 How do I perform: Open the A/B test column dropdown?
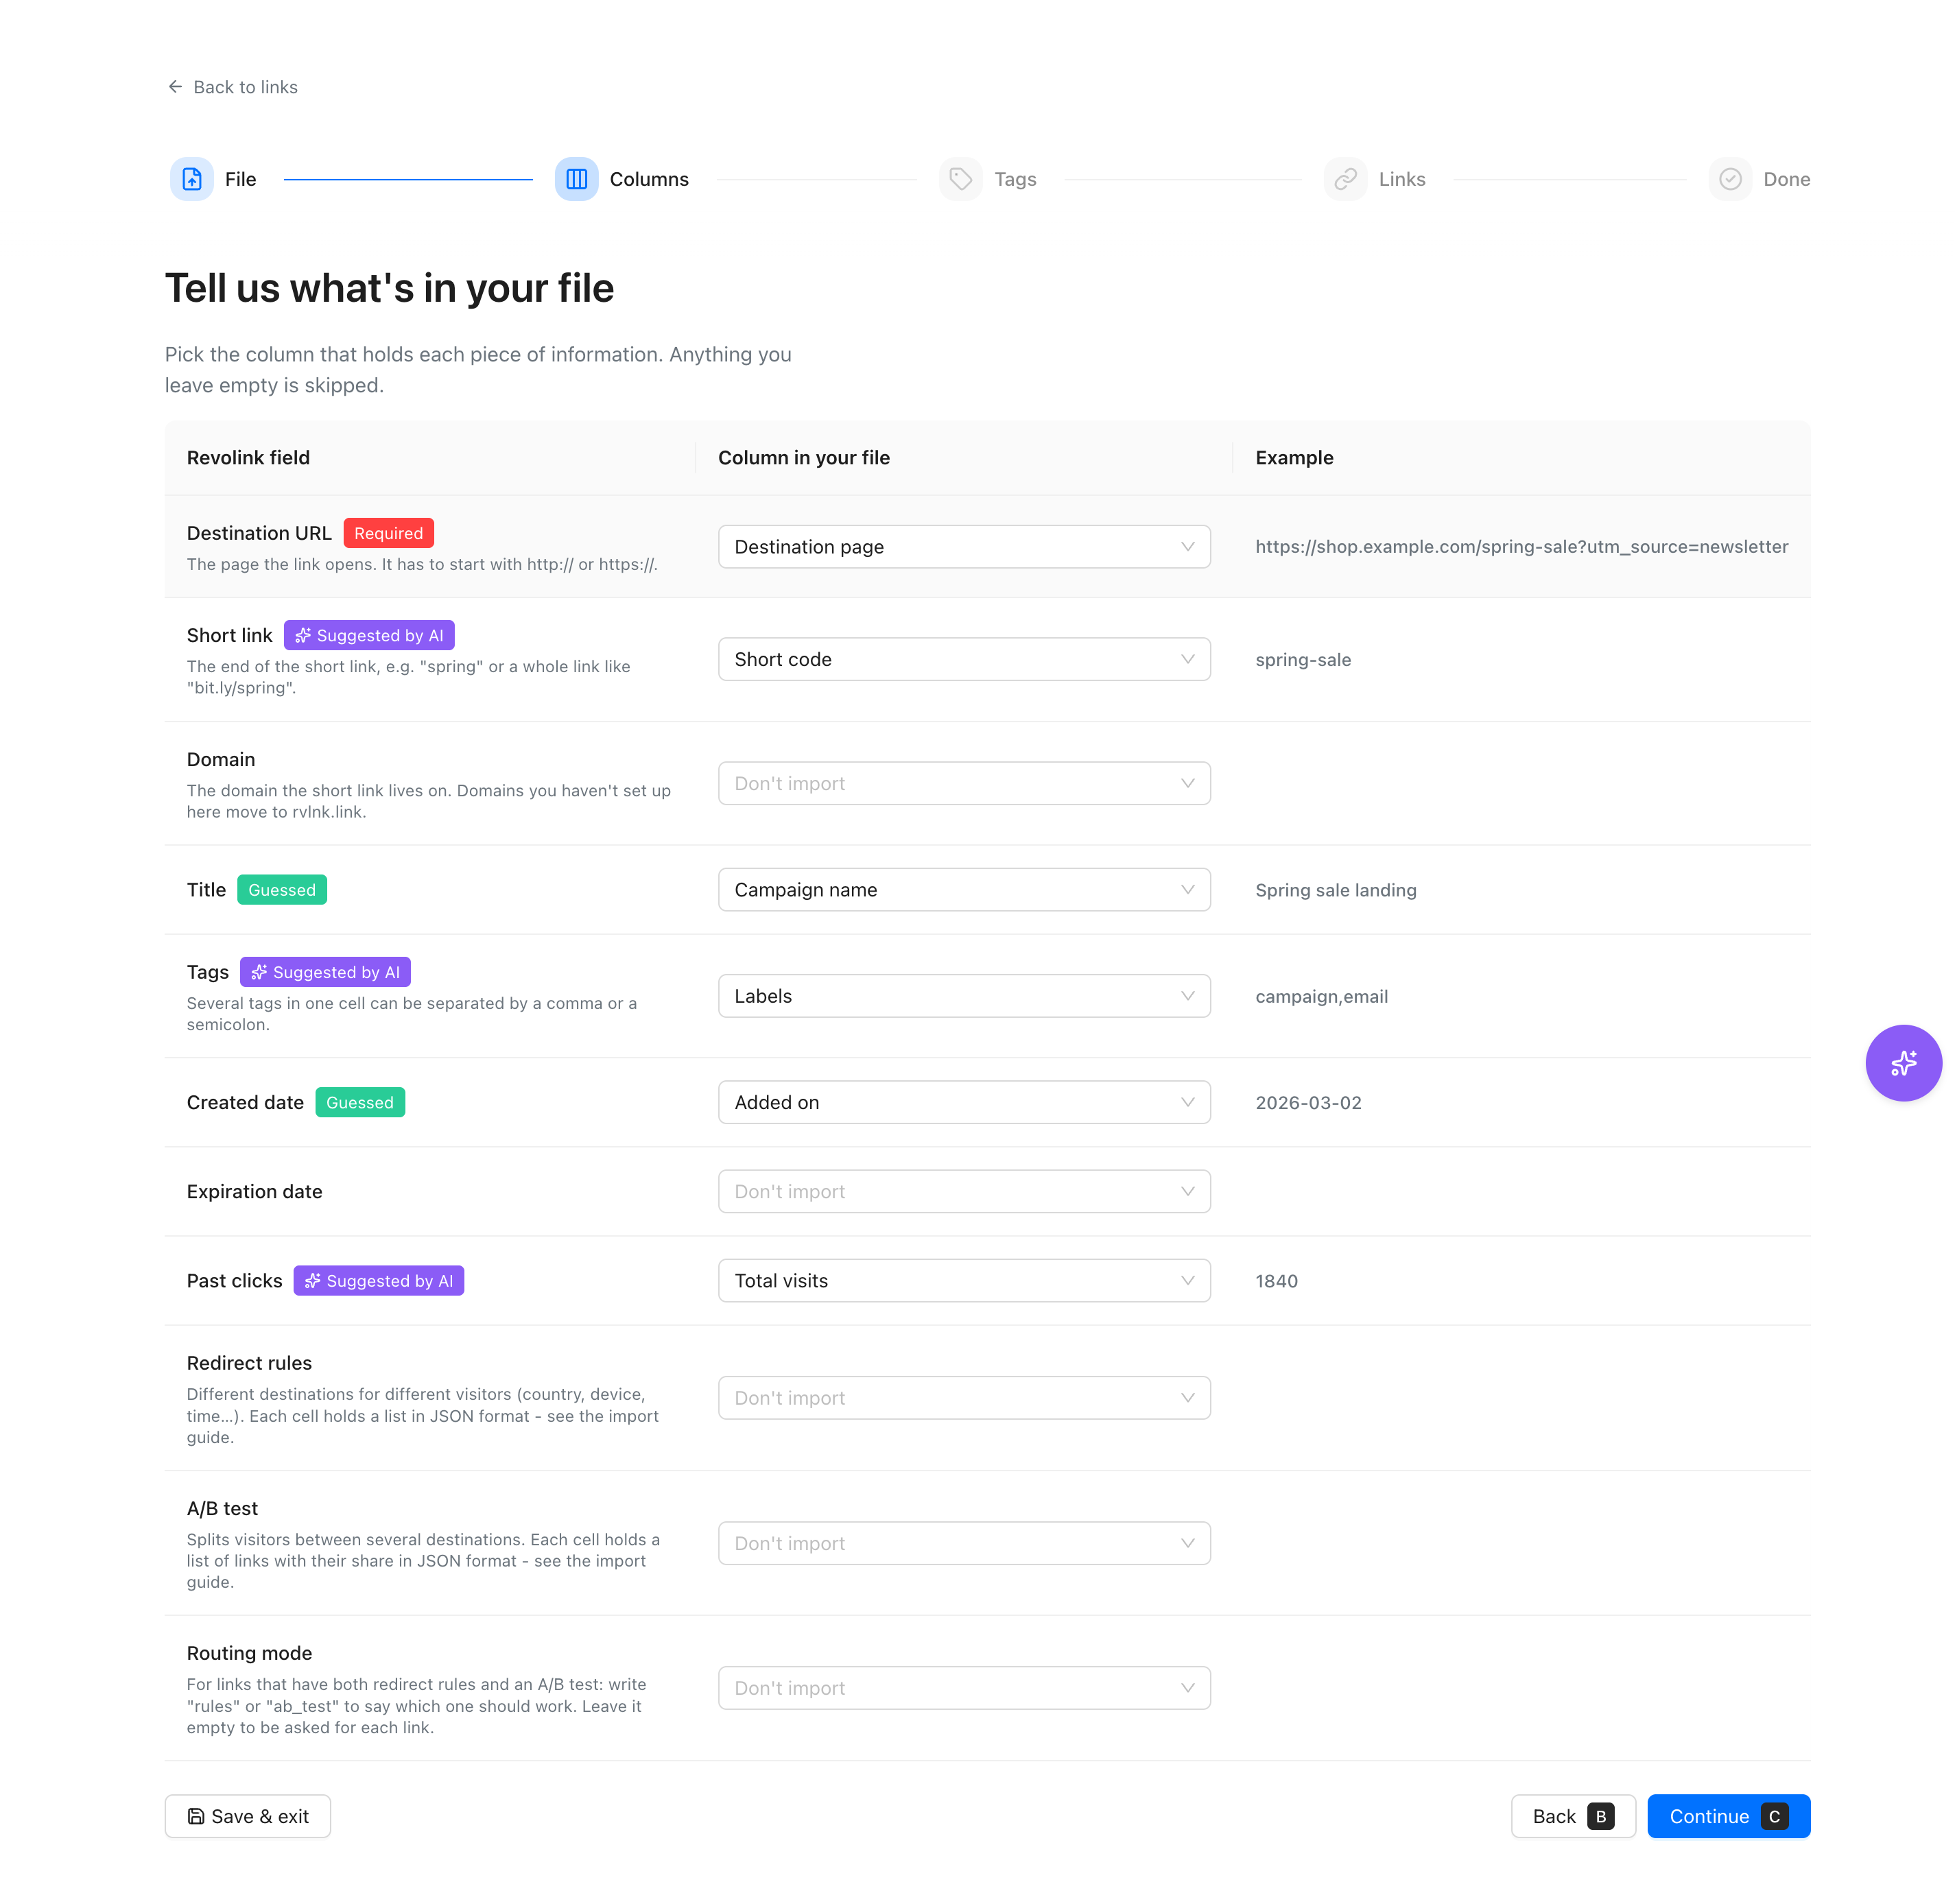point(964,1543)
